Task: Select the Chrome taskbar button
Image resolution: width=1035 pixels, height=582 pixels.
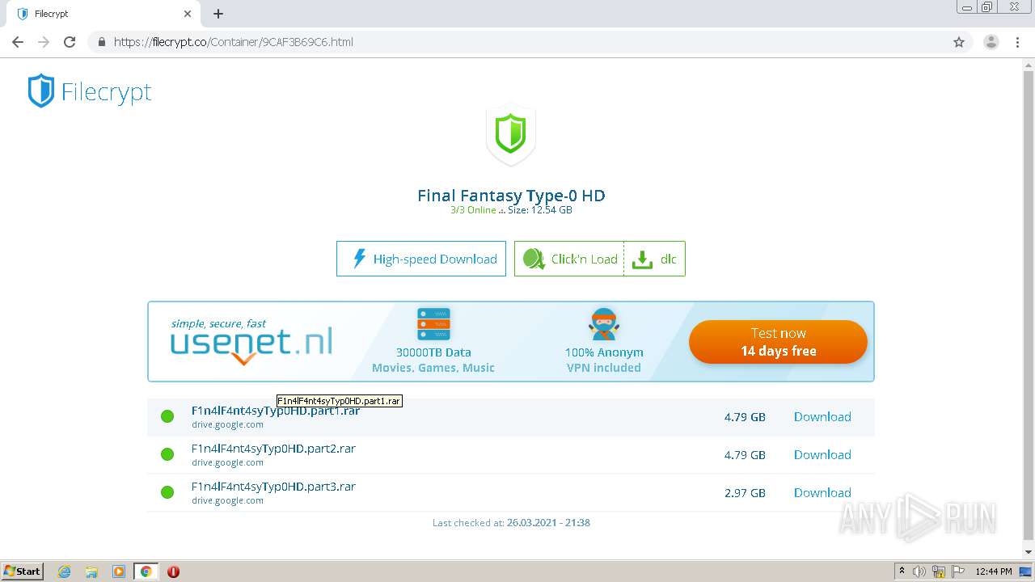Action: pyautogui.click(x=146, y=571)
